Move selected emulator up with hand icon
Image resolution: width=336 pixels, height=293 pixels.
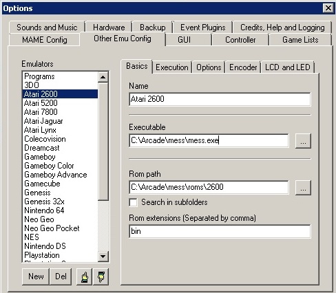(84, 276)
